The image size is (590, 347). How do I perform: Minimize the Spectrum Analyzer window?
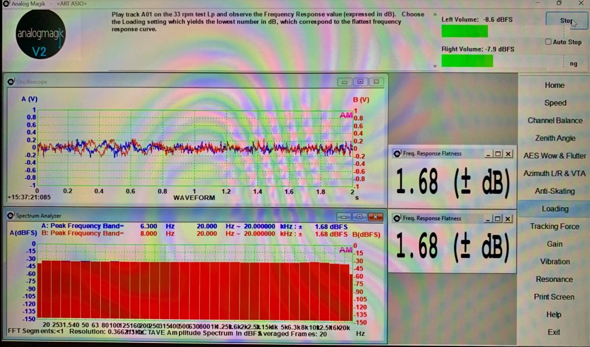[344, 217]
